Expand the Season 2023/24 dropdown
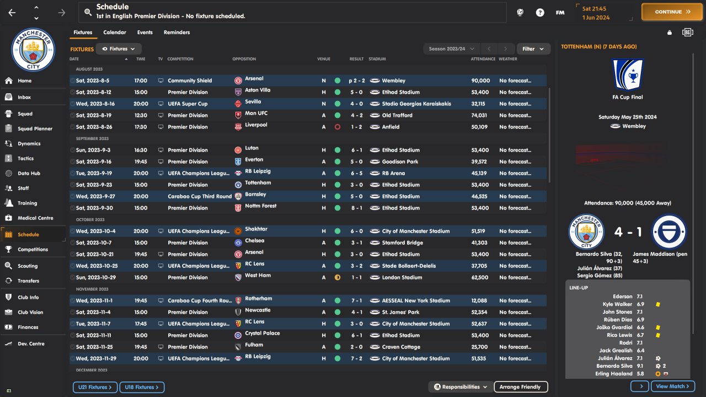The image size is (706, 397). 451,49
